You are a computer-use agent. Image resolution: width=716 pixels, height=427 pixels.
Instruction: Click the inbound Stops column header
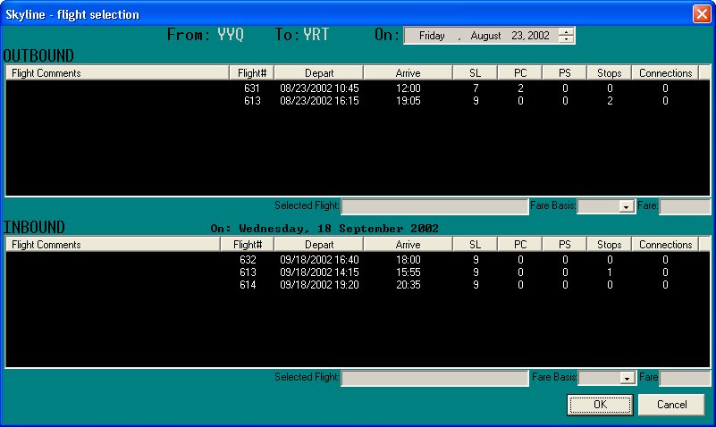[609, 245]
